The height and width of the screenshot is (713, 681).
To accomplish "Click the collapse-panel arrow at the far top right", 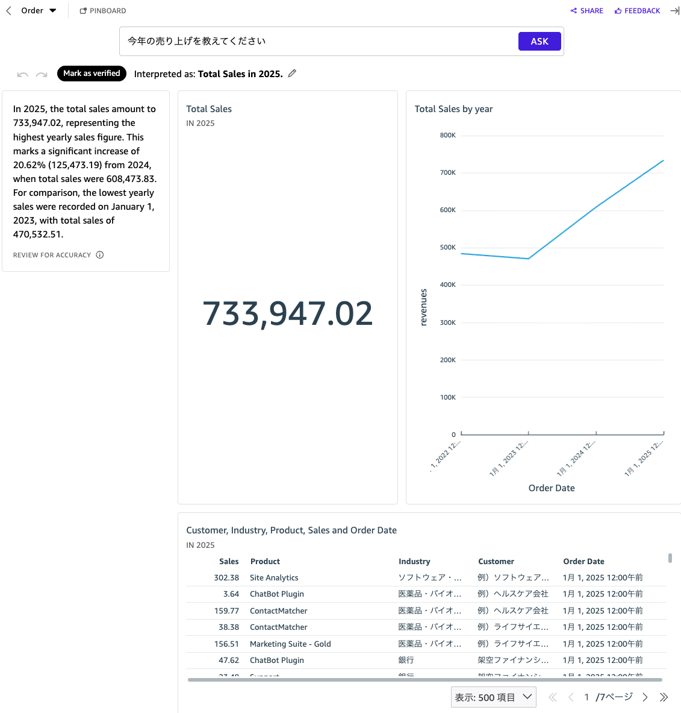I will (x=675, y=10).
